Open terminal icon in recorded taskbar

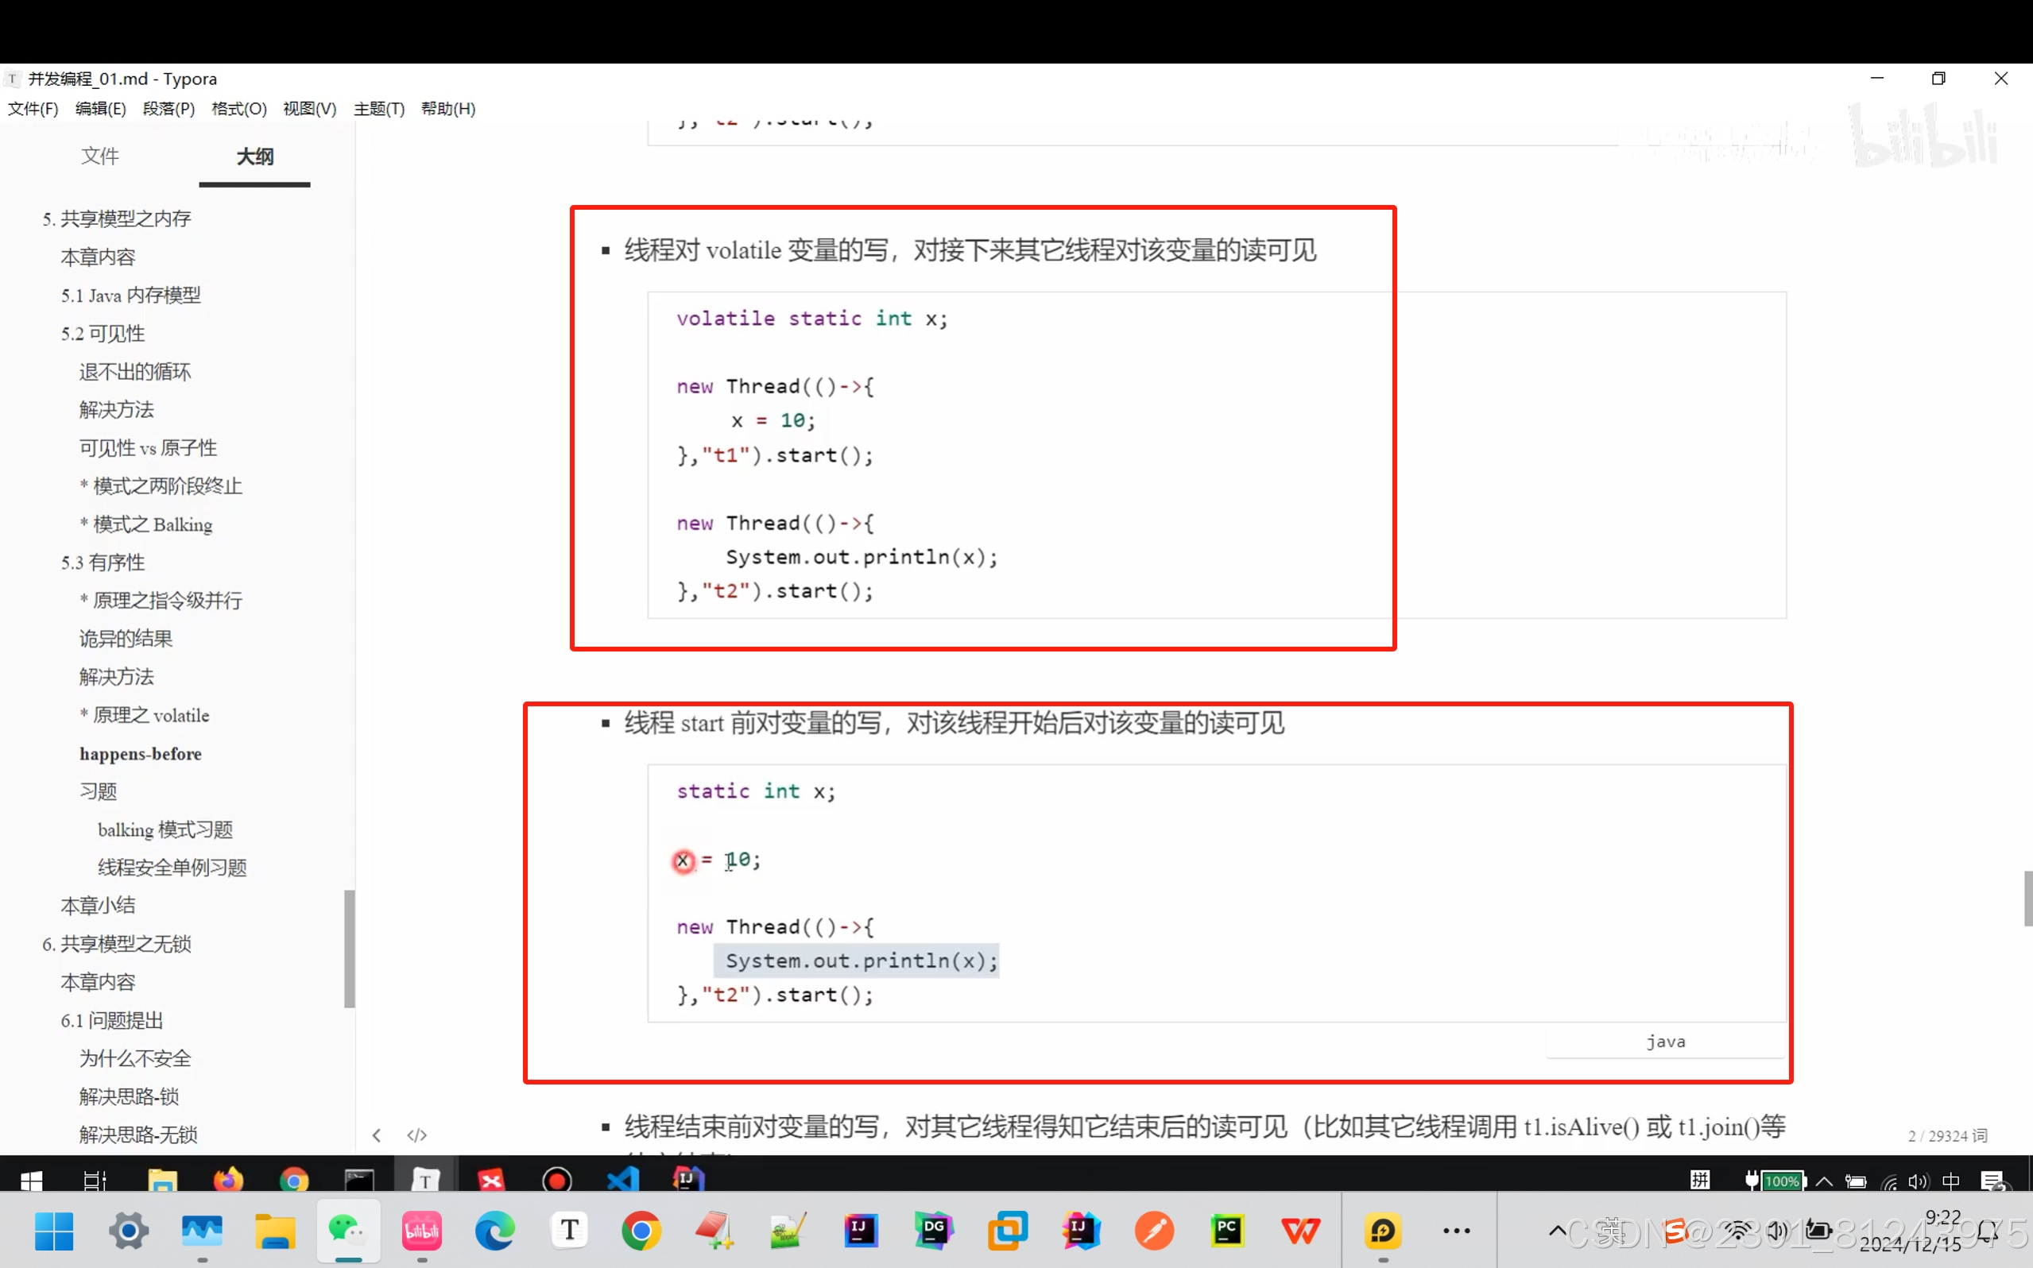[359, 1181]
